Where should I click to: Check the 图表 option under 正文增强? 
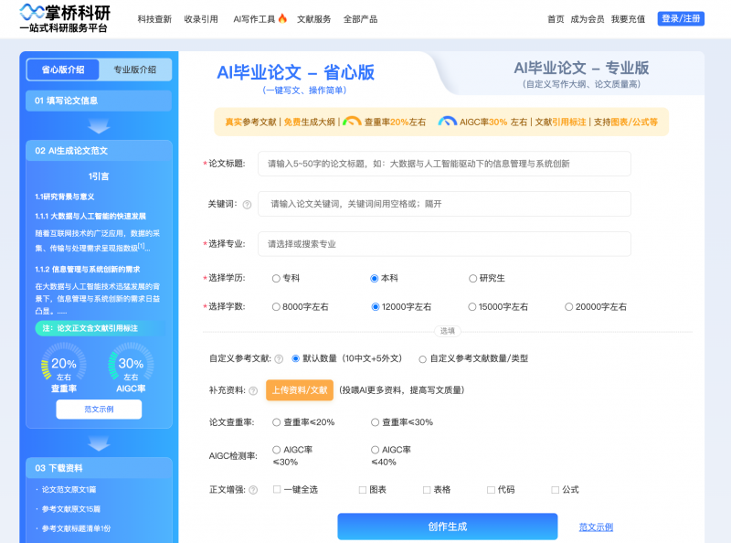click(x=362, y=489)
